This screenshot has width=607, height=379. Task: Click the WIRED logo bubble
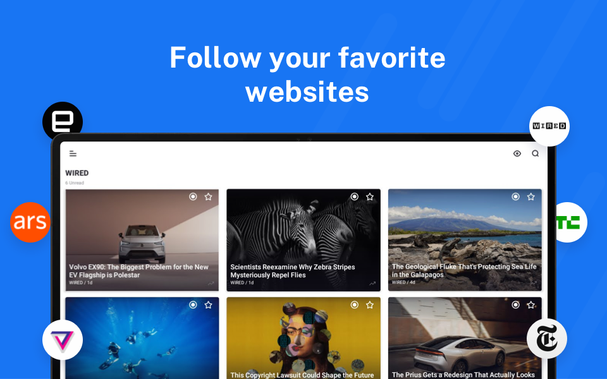click(x=549, y=126)
